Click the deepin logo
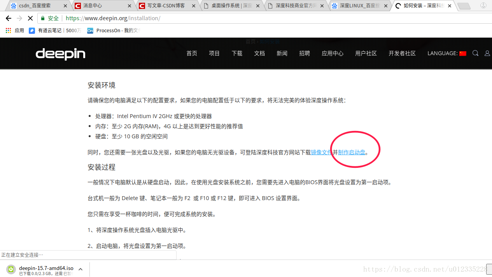Screen dimensions: 492x277 click(60, 54)
